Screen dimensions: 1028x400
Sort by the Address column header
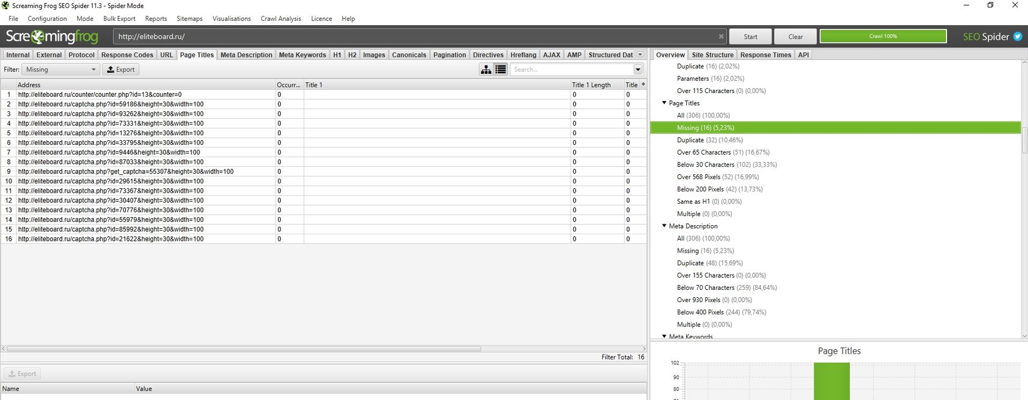[x=146, y=84]
